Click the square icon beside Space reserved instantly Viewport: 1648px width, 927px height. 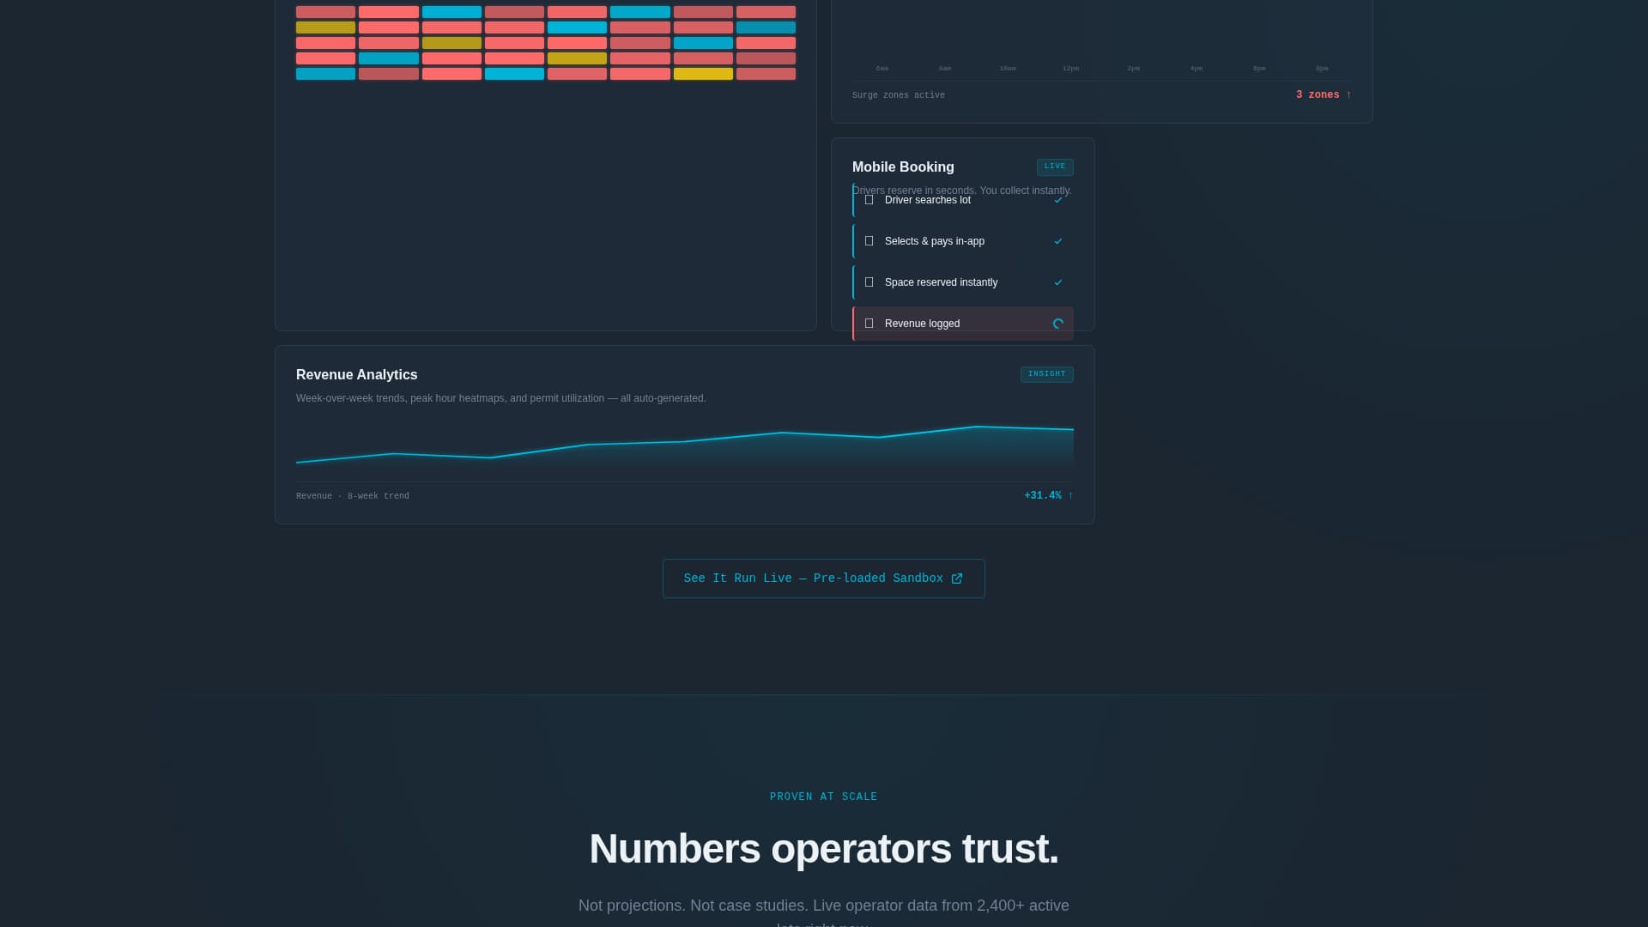(x=869, y=282)
